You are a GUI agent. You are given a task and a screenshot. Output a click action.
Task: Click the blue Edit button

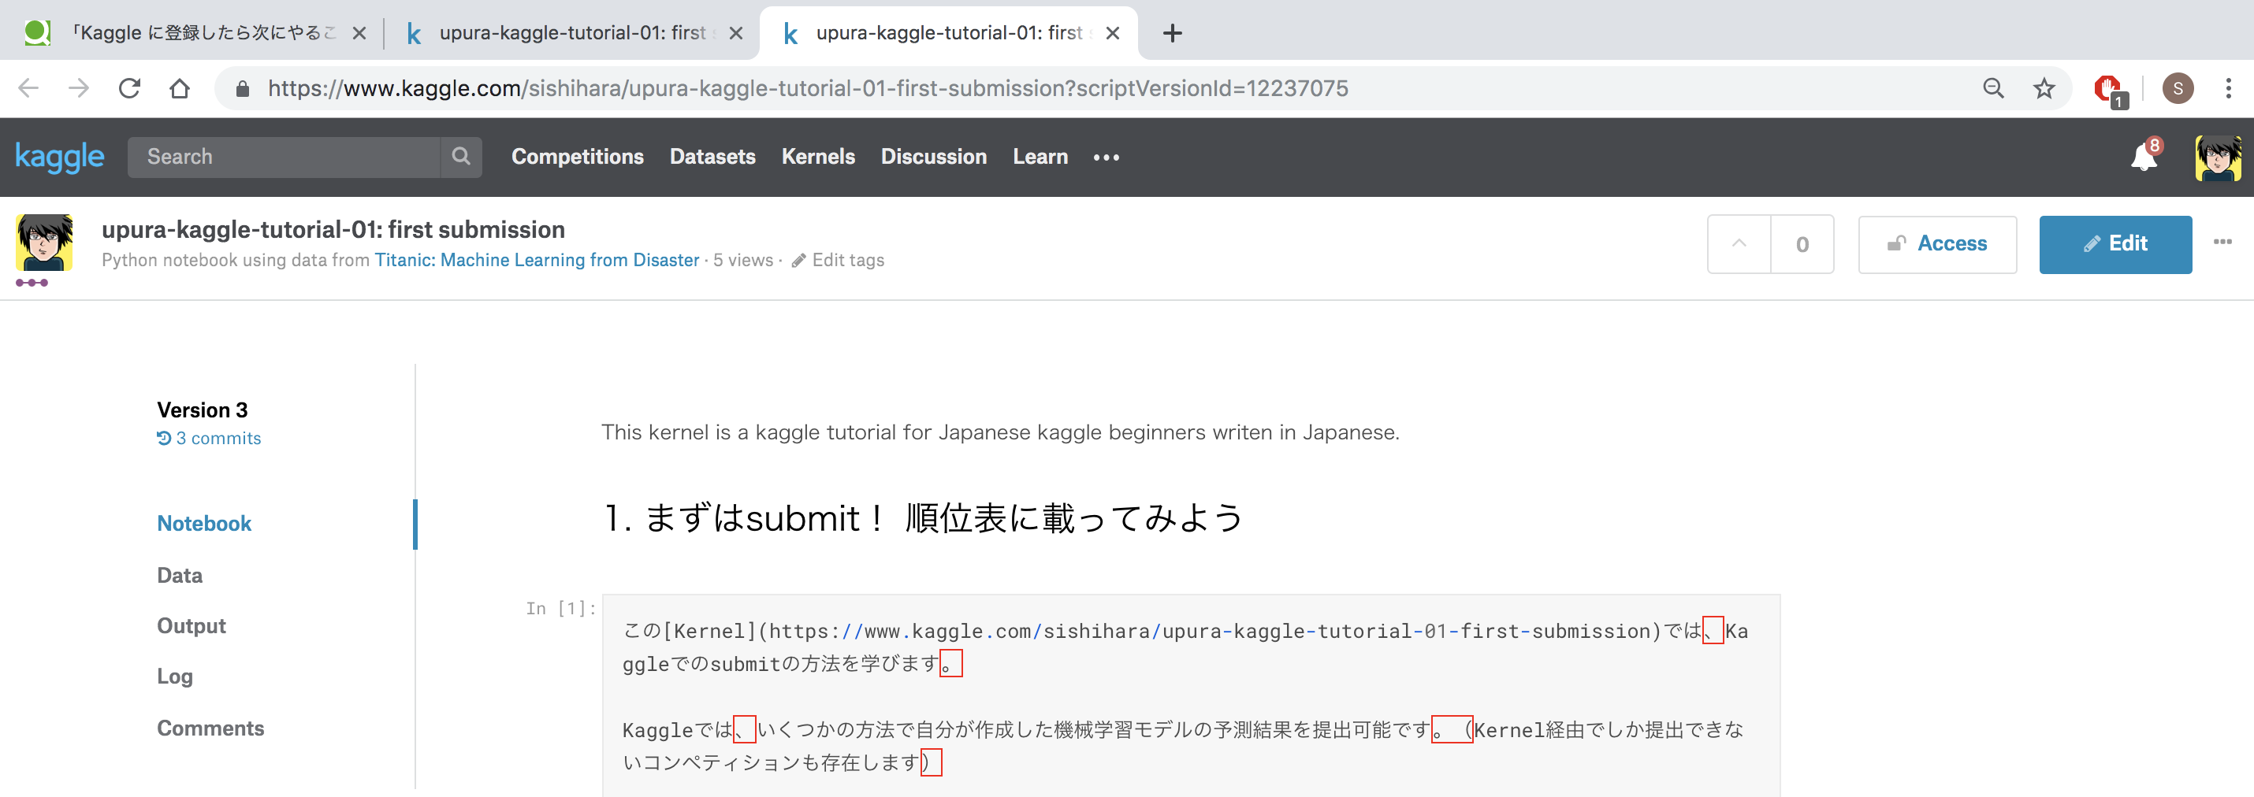[2114, 244]
